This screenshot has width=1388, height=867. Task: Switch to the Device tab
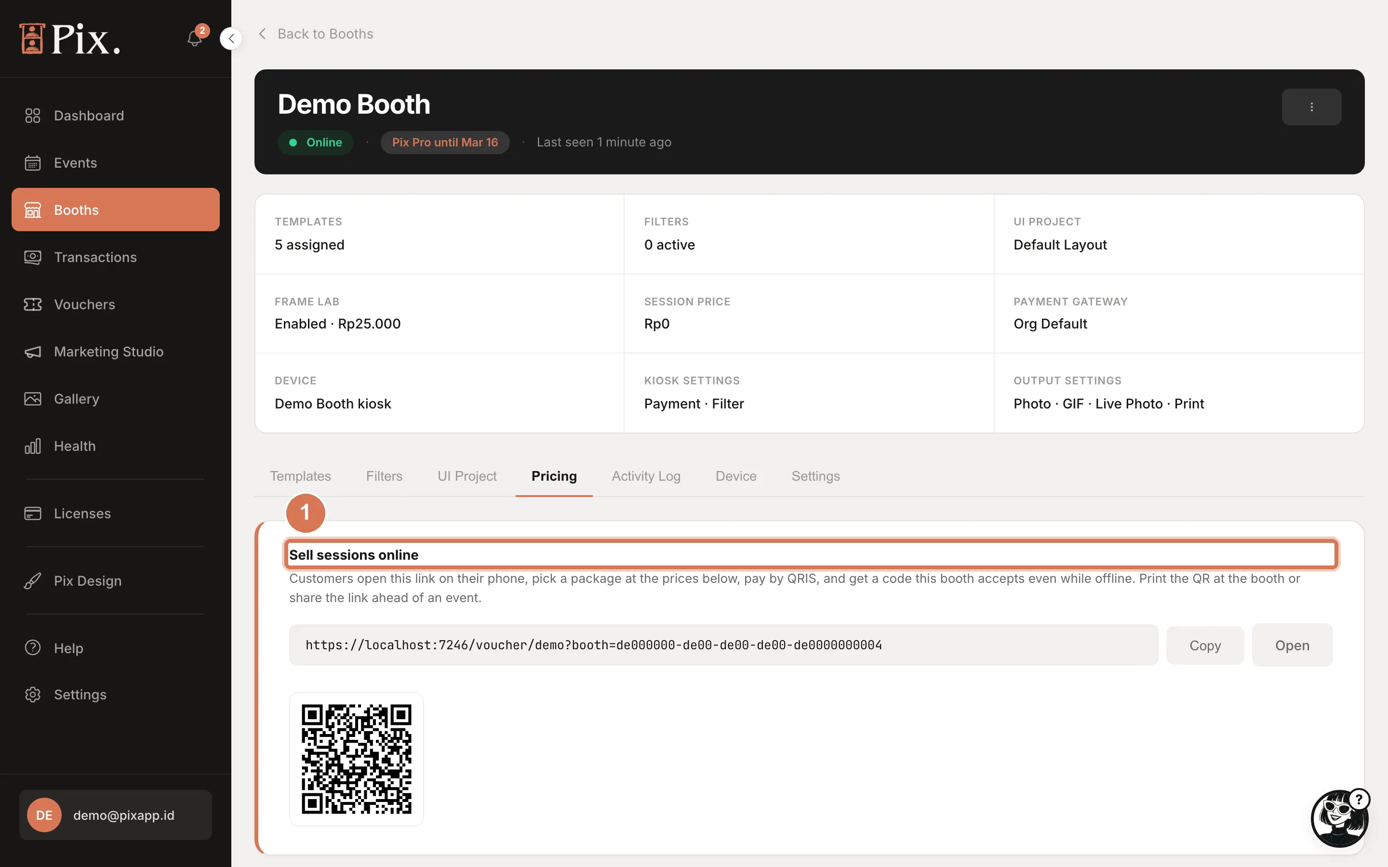coord(736,476)
